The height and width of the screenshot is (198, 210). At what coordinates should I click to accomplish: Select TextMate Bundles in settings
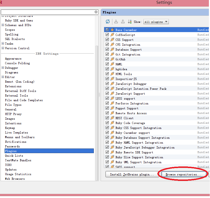(18, 160)
